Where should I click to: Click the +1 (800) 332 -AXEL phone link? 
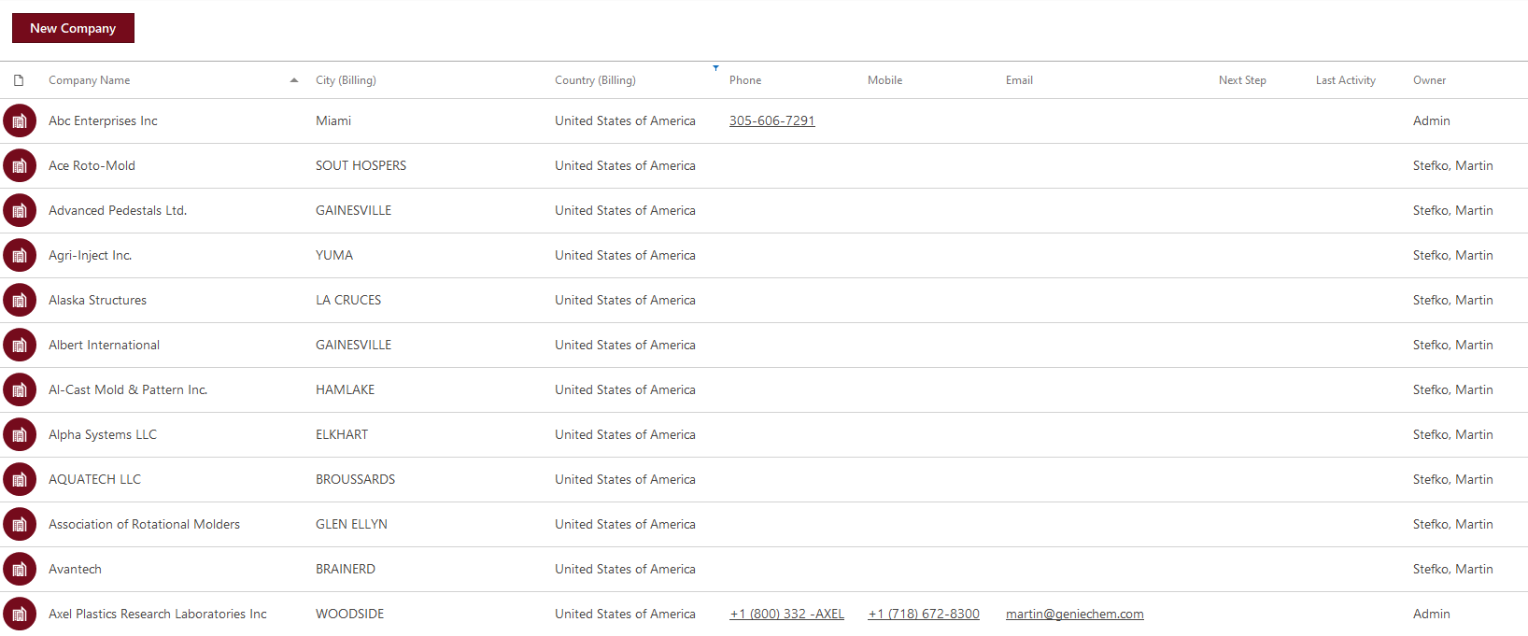786,614
